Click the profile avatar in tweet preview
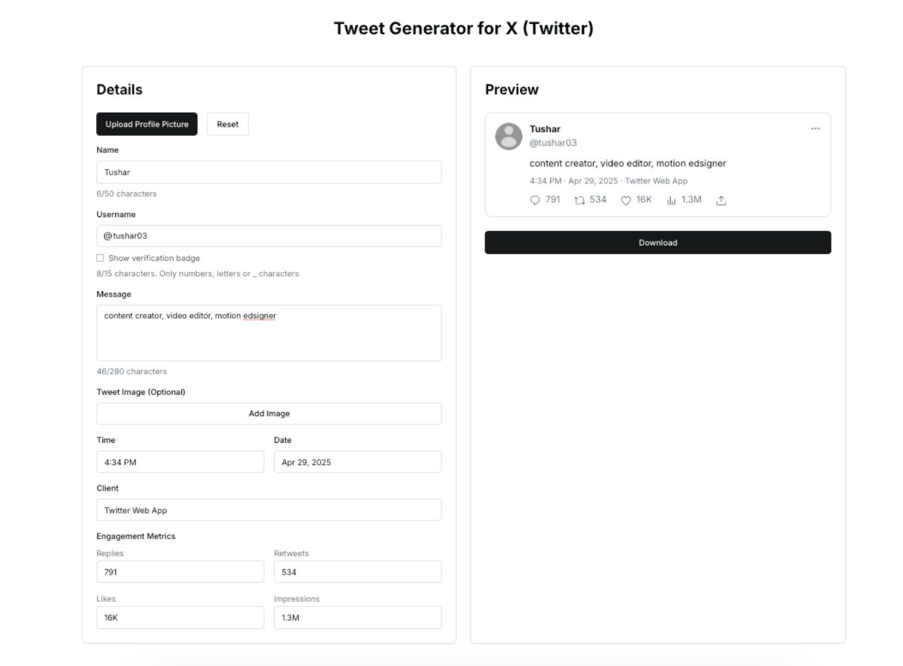Screen dimensions: 903x666 [x=509, y=136]
